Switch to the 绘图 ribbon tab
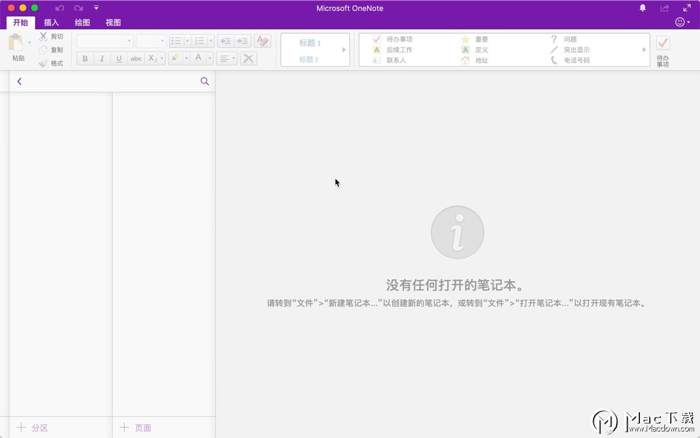The width and height of the screenshot is (700, 438). [82, 23]
